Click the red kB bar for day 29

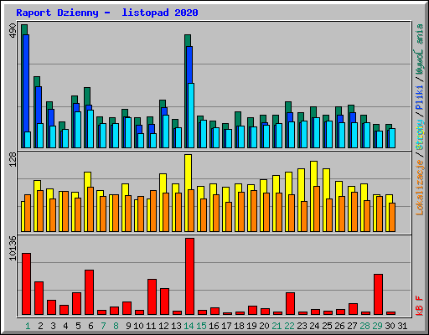point(378,295)
